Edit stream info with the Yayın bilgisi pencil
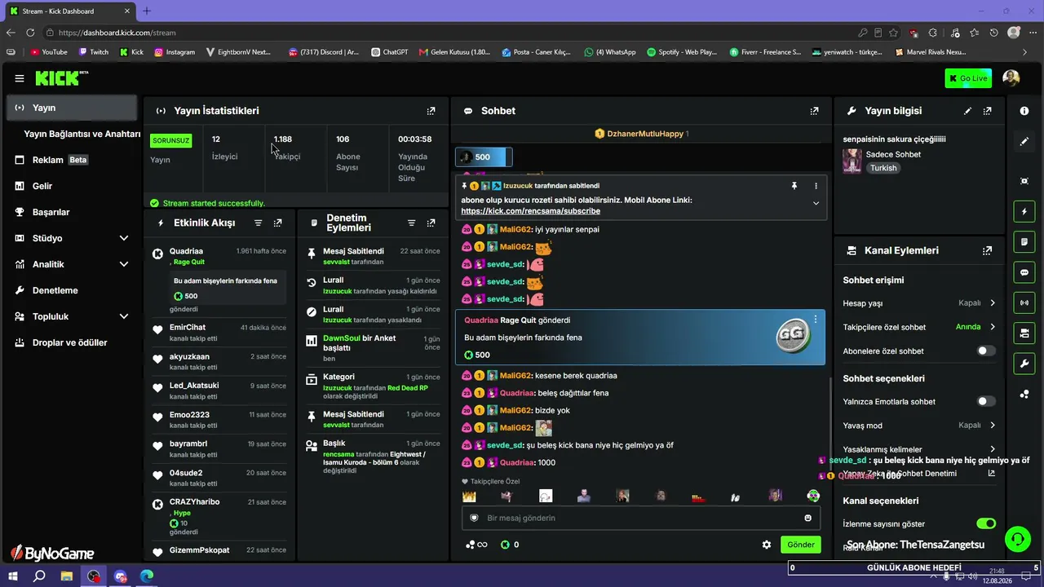 pyautogui.click(x=968, y=111)
